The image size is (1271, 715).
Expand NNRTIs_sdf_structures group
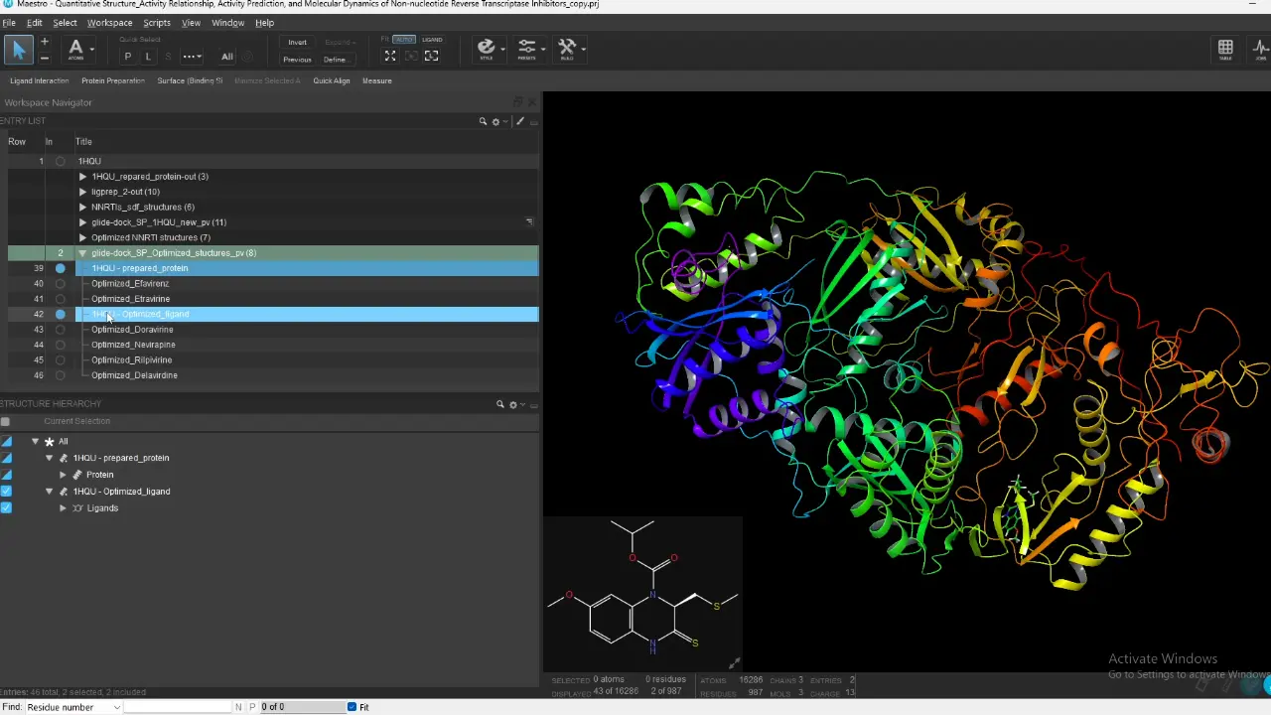click(x=83, y=208)
